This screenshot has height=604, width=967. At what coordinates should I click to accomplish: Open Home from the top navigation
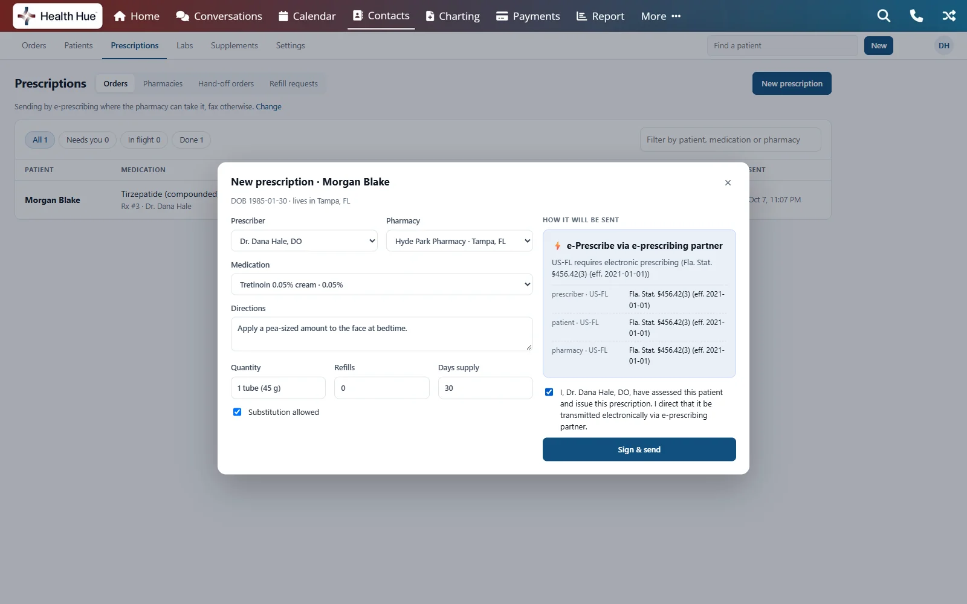pyautogui.click(x=137, y=16)
